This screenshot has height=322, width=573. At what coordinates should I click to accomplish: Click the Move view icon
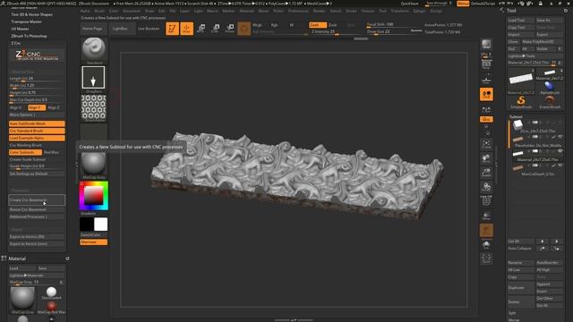click(486, 158)
